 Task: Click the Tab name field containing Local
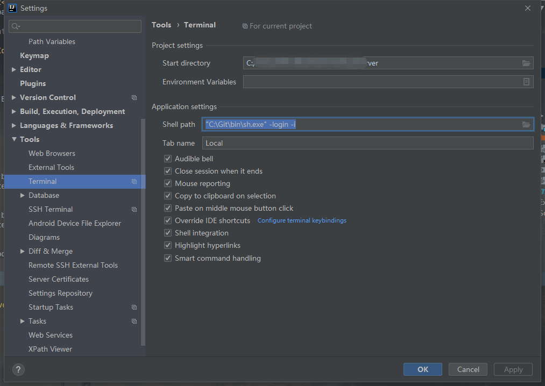tap(368, 143)
